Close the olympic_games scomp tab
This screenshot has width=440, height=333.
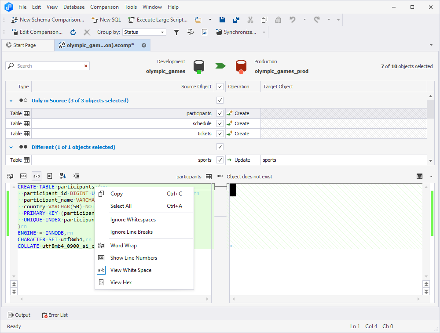click(144, 45)
